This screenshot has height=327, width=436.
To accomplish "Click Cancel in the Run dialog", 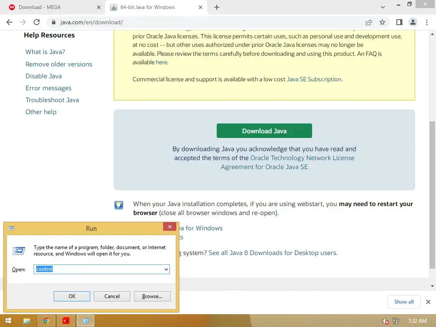I will 112,296.
